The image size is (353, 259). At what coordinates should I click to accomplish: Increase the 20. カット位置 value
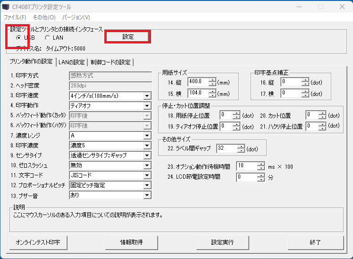322,113
